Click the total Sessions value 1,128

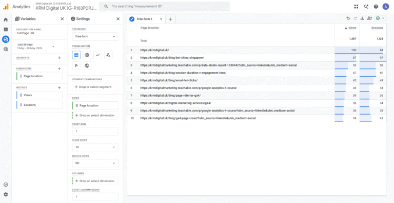coord(380,39)
